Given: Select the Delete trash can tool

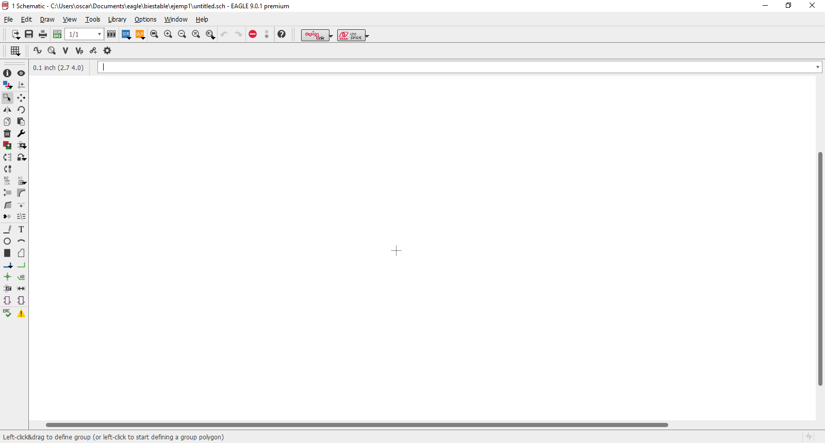Looking at the screenshot, I should [7, 133].
